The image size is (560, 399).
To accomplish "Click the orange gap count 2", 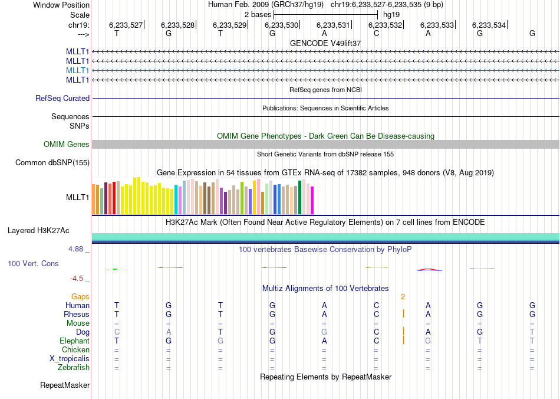I will click(403, 297).
